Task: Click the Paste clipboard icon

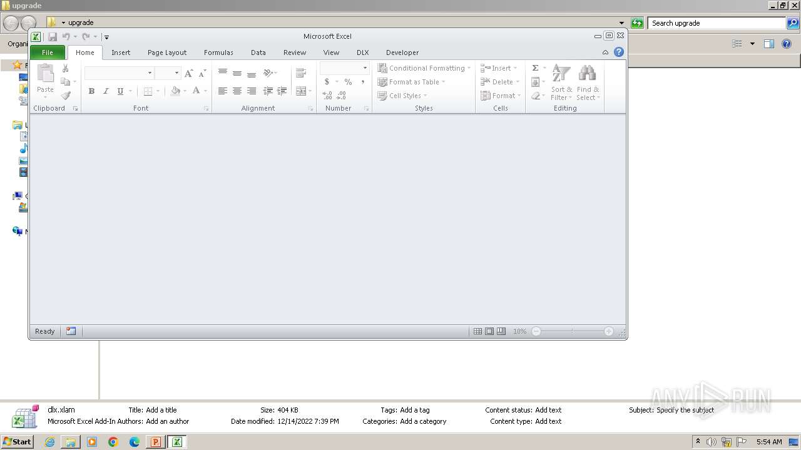Action: (x=45, y=74)
